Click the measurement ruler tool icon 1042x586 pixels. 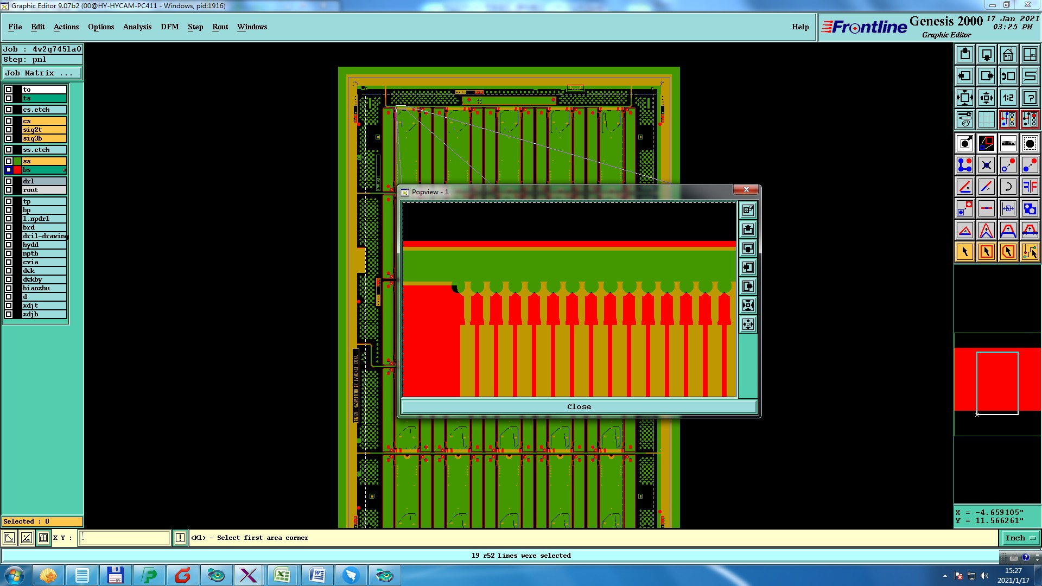1008,143
